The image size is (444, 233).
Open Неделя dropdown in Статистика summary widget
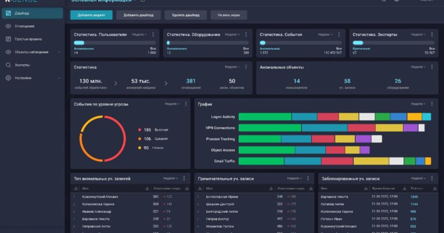pyautogui.click(x=232, y=67)
